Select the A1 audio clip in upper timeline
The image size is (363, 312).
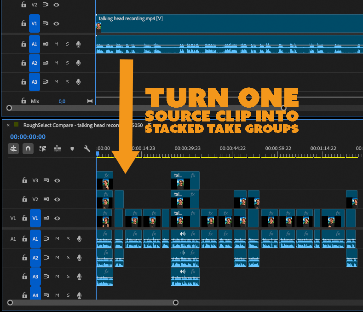[229, 44]
